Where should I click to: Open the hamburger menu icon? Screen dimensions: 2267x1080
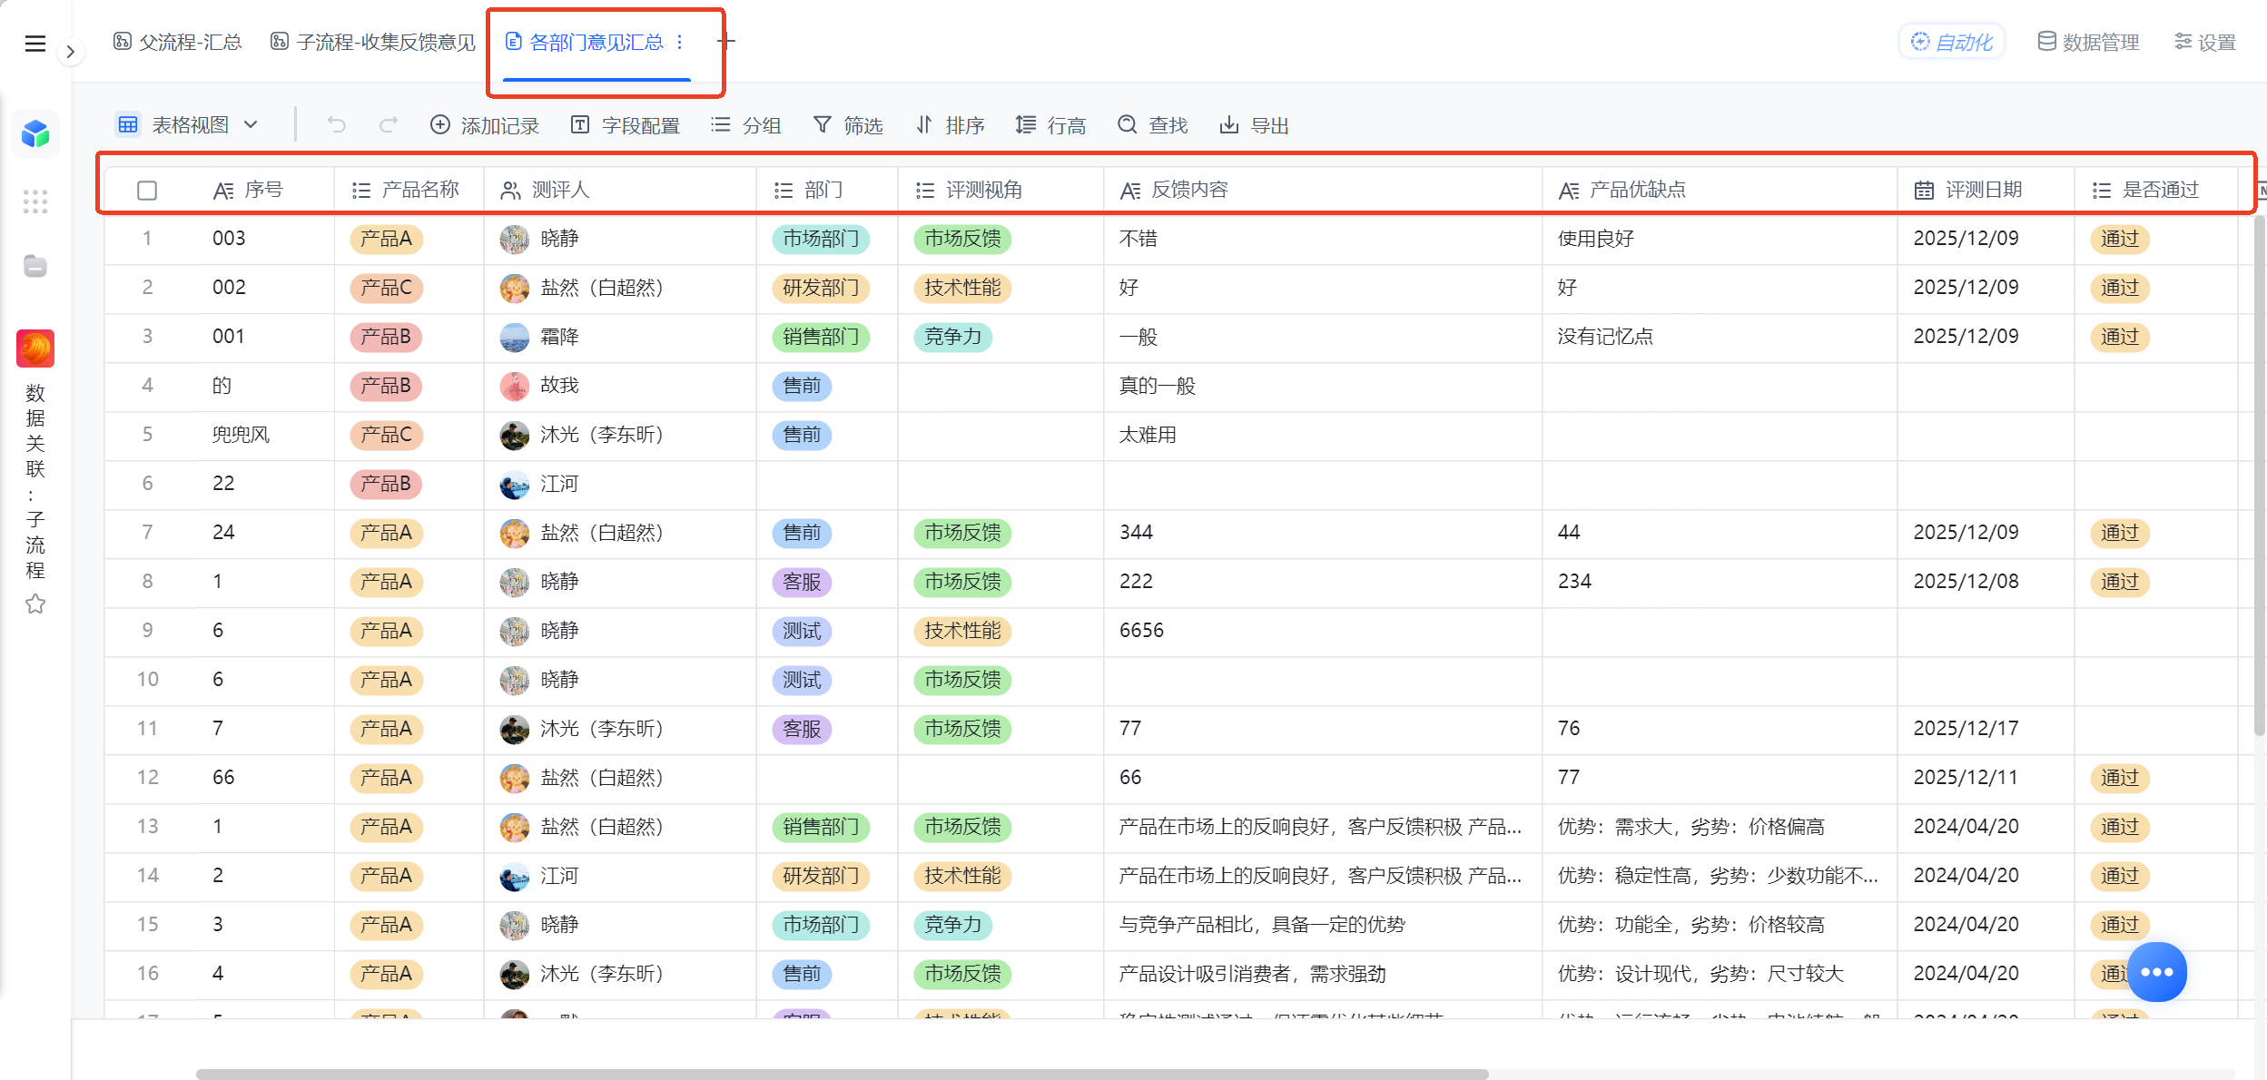pos(34,43)
